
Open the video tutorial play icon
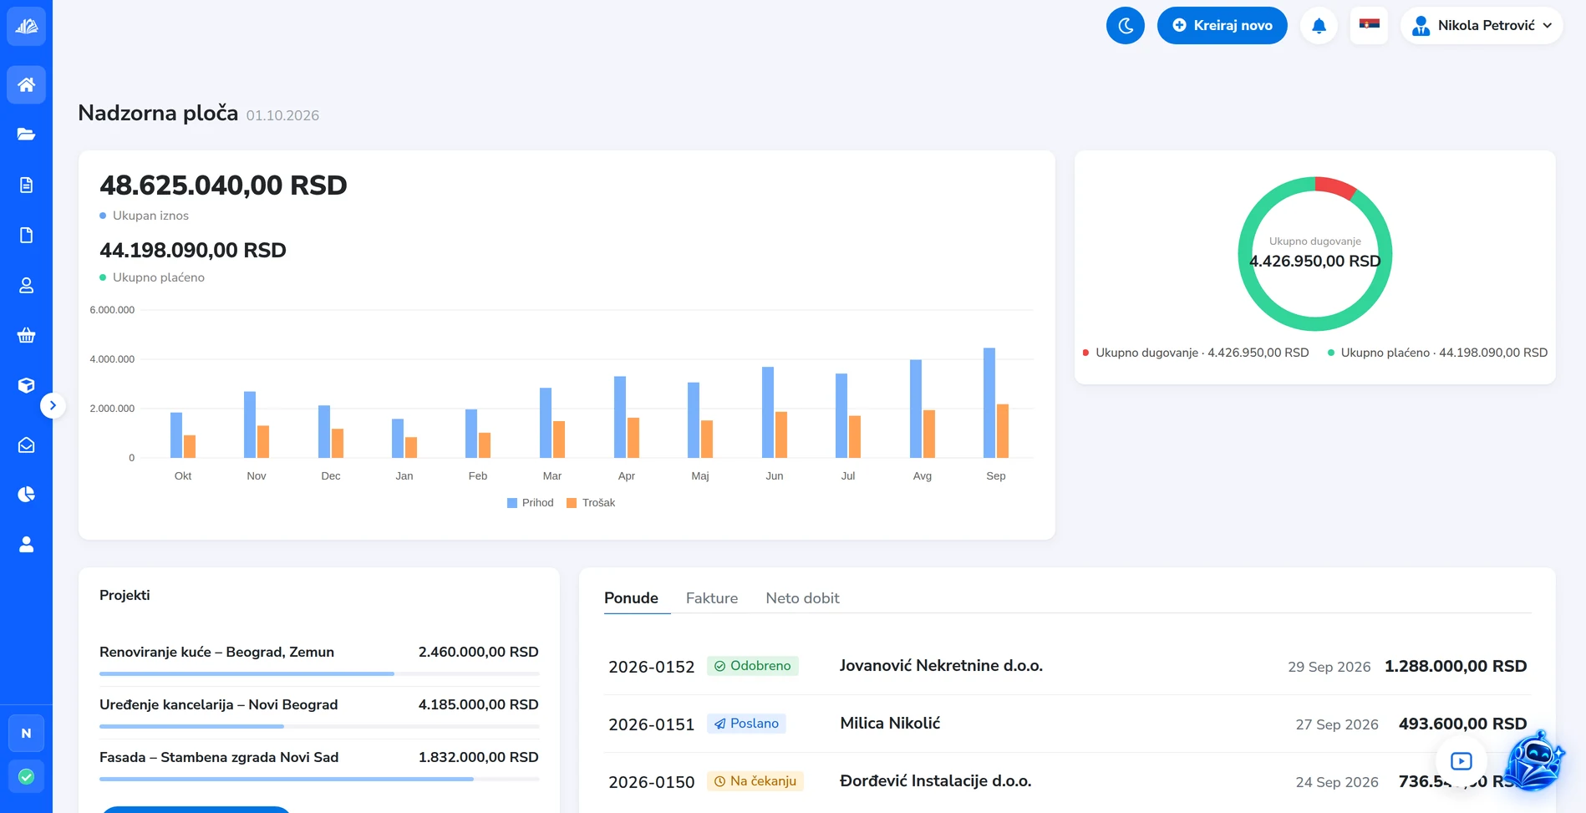pos(1461,761)
